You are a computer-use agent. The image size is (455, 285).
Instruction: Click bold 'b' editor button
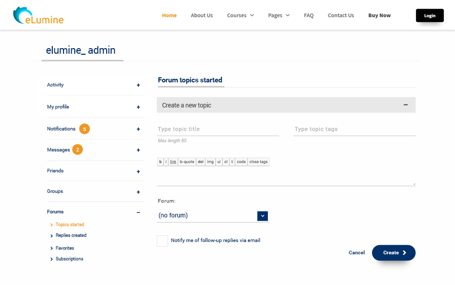(160, 162)
